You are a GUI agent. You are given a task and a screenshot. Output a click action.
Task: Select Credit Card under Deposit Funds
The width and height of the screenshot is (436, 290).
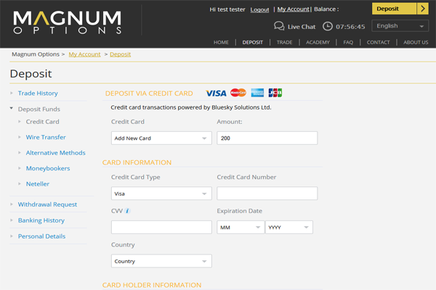[43, 122]
